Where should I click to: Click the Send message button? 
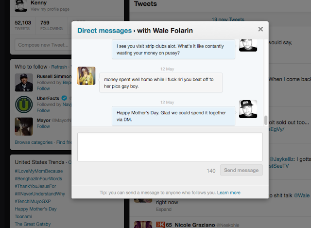point(241,170)
